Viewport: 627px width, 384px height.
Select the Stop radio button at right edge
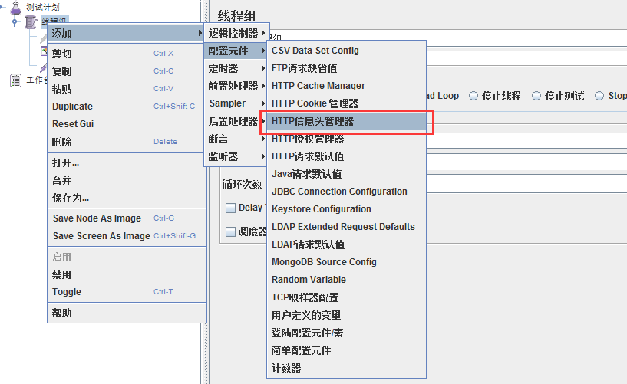pos(599,96)
